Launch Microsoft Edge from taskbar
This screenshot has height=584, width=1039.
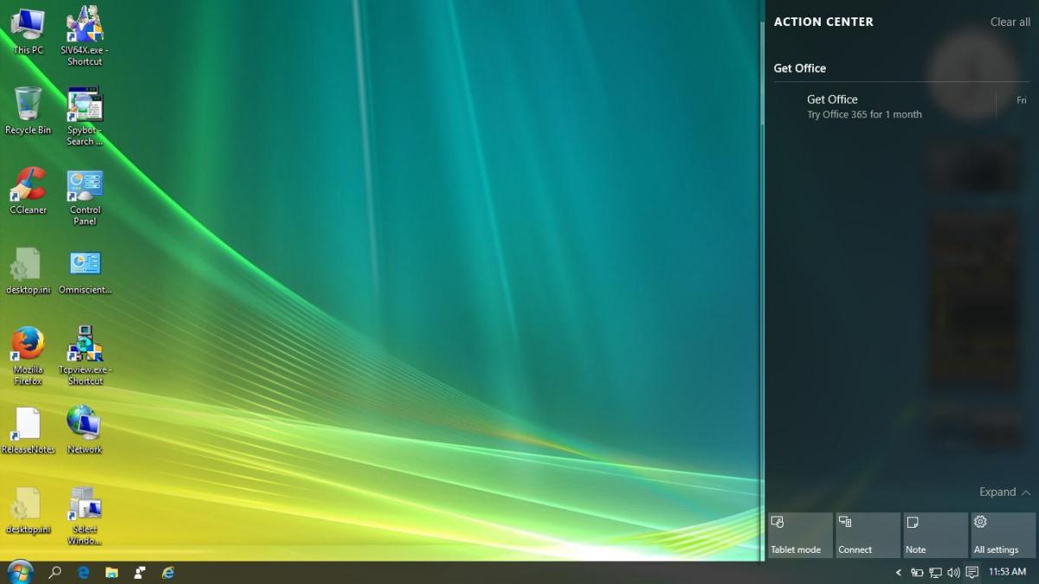[x=83, y=572]
